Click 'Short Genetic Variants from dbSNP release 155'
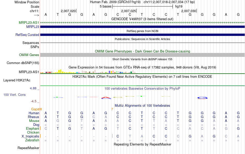Screen dimensions: 245x154 tap(142, 59)
